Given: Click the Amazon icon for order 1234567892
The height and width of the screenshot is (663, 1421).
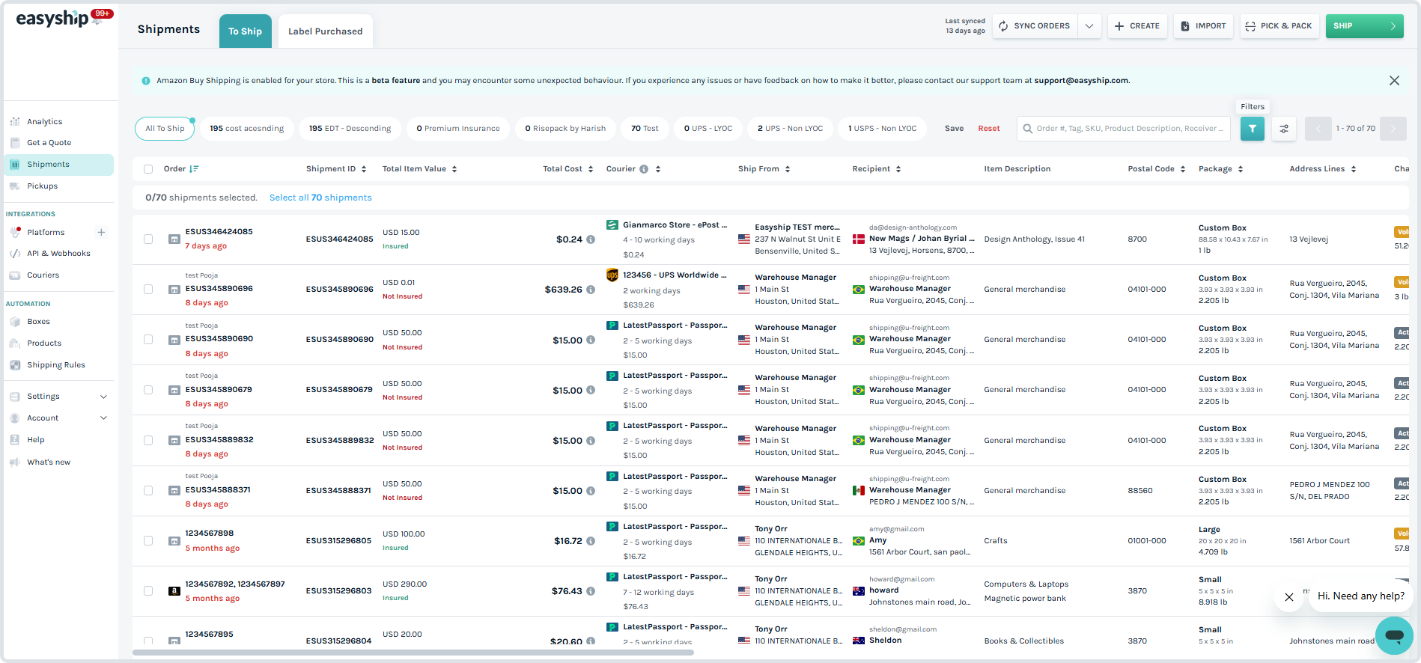Looking at the screenshot, I should [x=174, y=591].
